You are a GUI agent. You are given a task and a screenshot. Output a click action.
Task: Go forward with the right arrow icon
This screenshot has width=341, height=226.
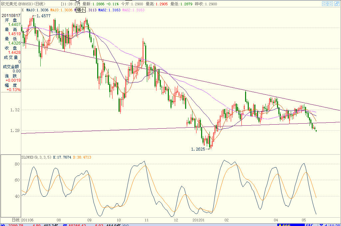pos(330,3)
